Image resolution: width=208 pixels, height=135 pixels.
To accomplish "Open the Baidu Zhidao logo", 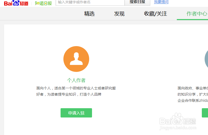I will coord(16,3).
